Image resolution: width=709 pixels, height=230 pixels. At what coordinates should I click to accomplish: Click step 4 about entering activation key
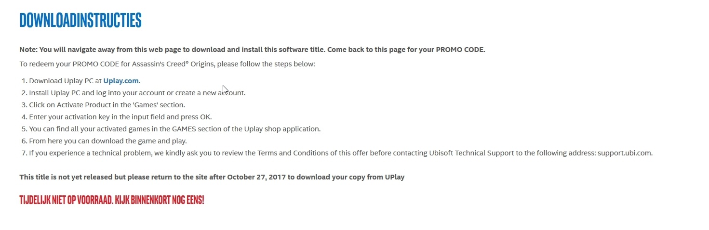[x=120, y=117]
